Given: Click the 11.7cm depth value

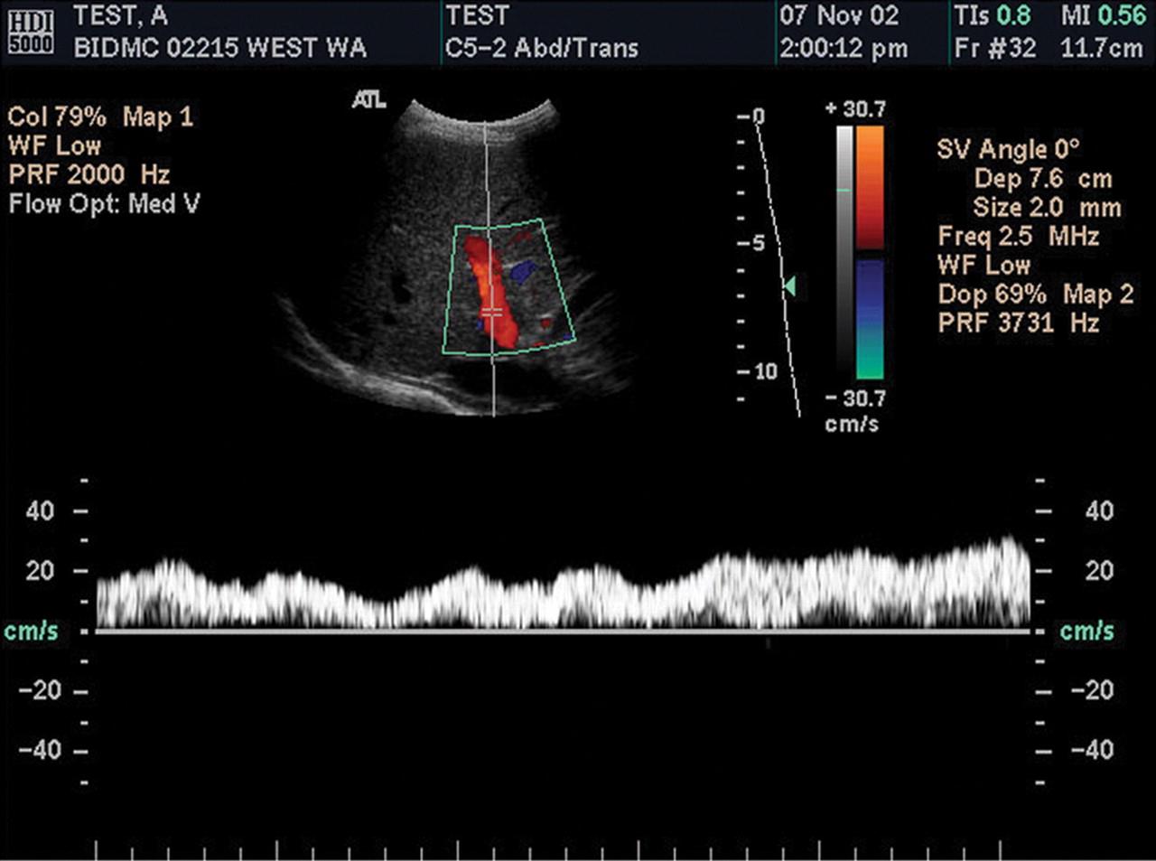Looking at the screenshot, I should 1102,48.
